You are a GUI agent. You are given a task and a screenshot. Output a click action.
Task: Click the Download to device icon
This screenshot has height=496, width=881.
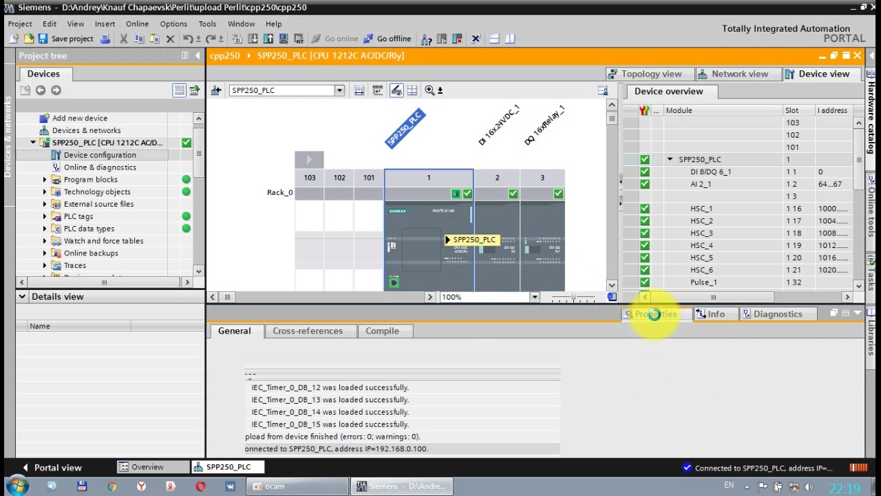tap(253, 39)
